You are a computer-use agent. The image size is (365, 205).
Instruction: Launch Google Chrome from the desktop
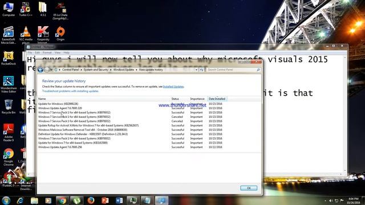[9, 157]
